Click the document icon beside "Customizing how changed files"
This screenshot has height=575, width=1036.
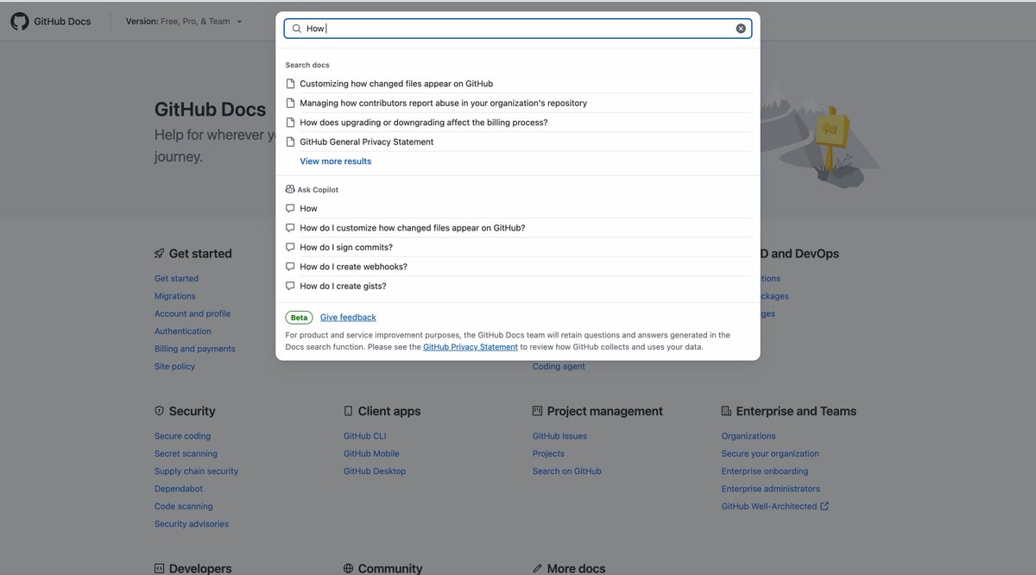pos(291,84)
